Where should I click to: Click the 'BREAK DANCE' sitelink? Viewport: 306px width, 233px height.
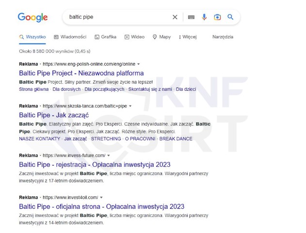coord(176,139)
